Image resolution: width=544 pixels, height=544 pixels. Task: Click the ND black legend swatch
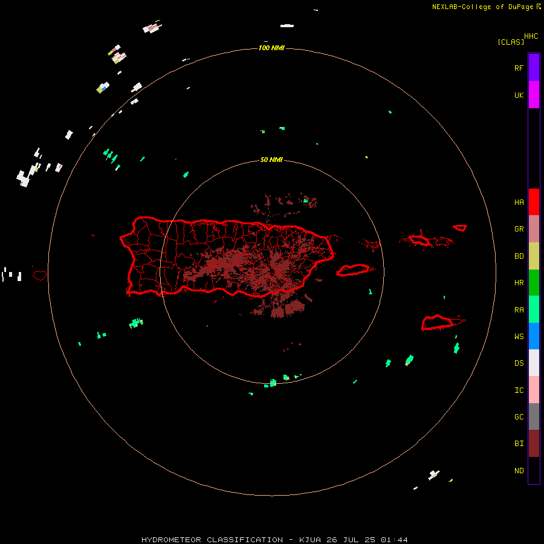[x=534, y=470]
